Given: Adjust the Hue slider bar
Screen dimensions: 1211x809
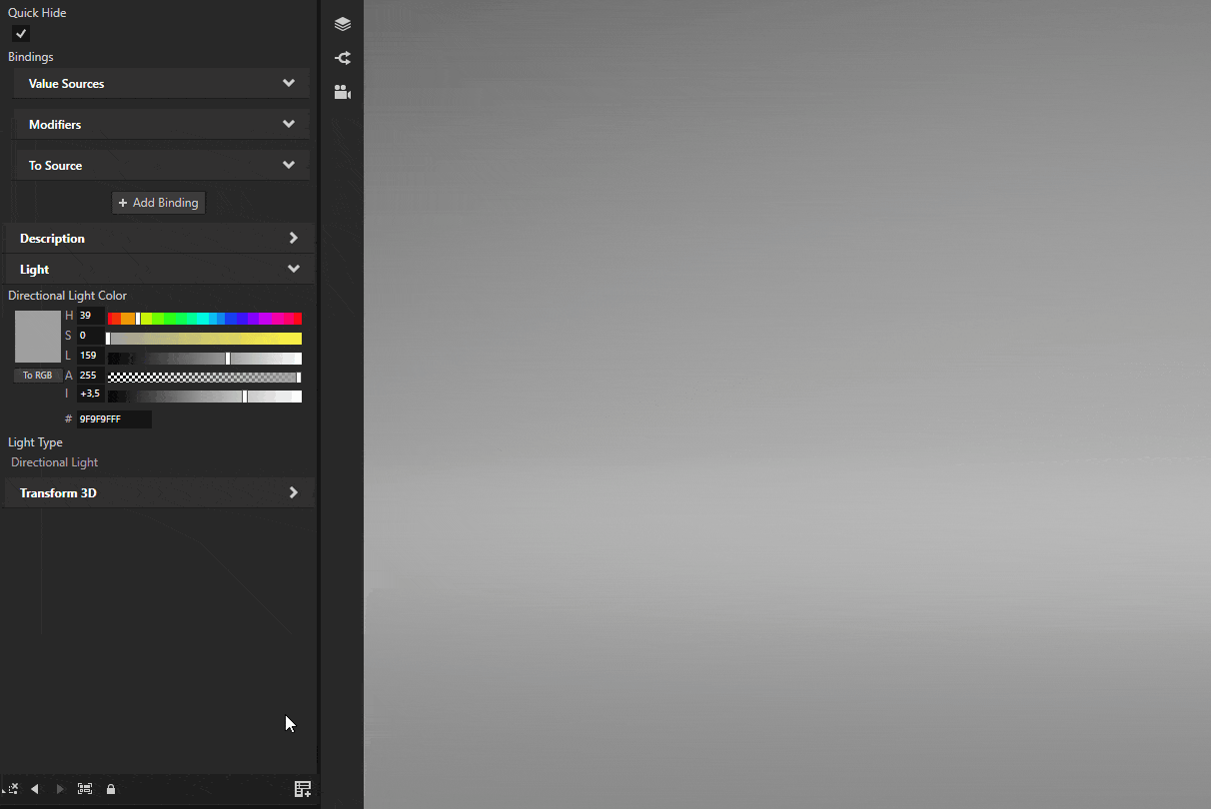Looking at the screenshot, I should coord(204,318).
